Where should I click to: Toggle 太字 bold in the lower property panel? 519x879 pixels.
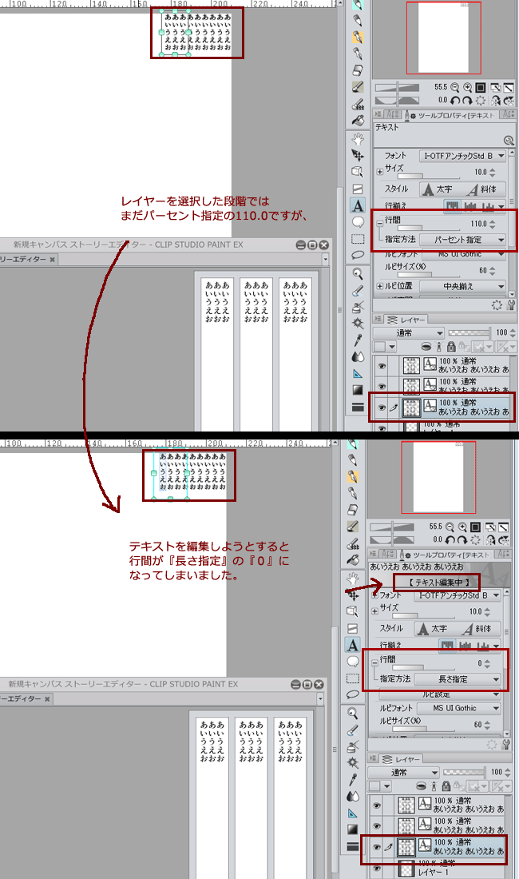pyautogui.click(x=433, y=629)
